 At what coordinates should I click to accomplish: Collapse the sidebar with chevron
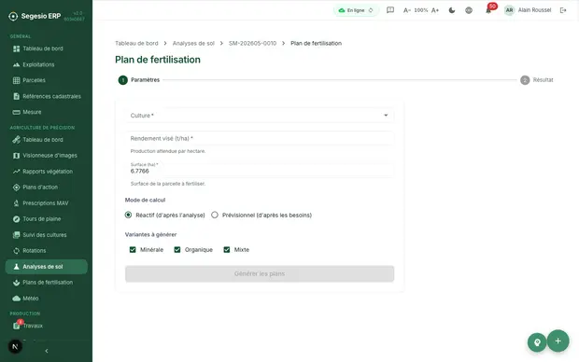pyautogui.click(x=47, y=351)
